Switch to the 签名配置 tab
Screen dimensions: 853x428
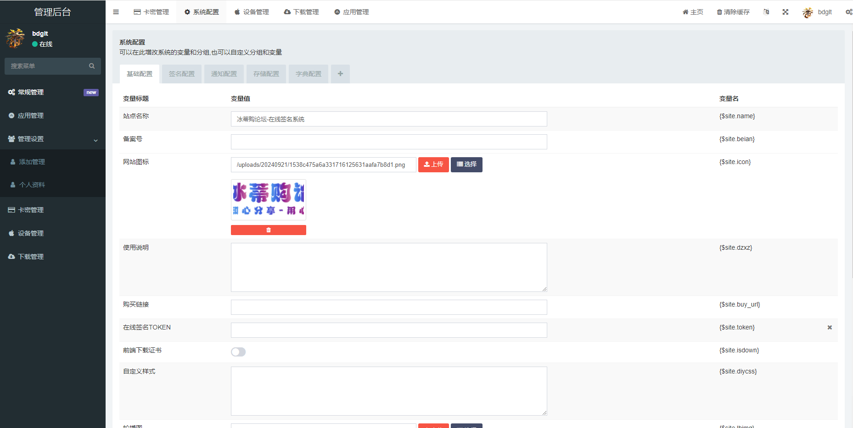[x=181, y=74]
